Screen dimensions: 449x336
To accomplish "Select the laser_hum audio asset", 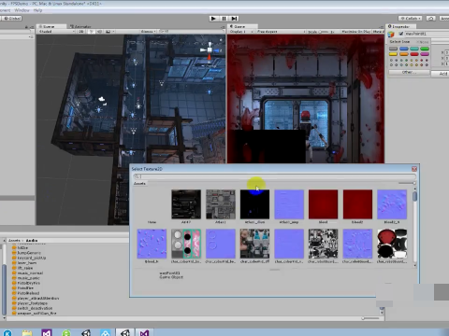I will pyautogui.click(x=27, y=263).
